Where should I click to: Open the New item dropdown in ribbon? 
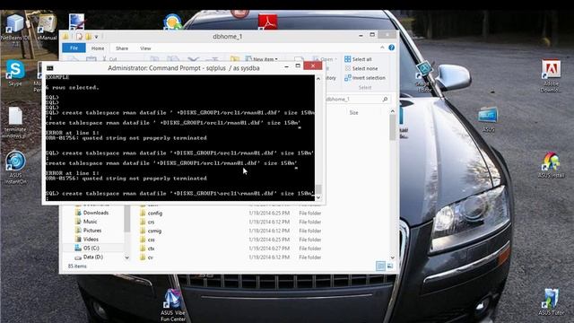[261, 59]
